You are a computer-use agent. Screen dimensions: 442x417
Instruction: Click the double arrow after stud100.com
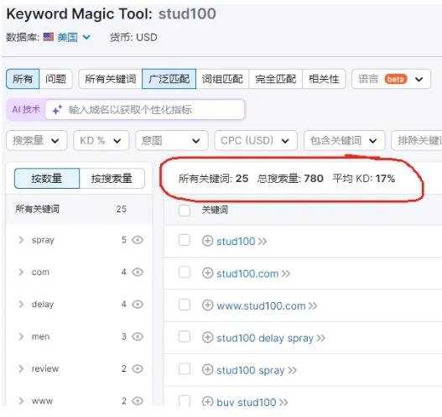(285, 274)
